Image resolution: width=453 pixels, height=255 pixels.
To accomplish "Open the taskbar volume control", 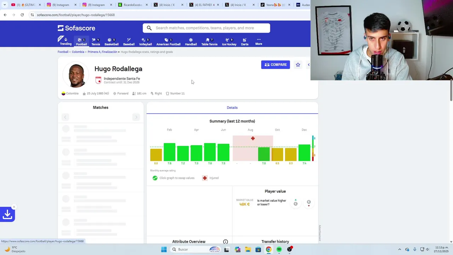I will point(428,249).
